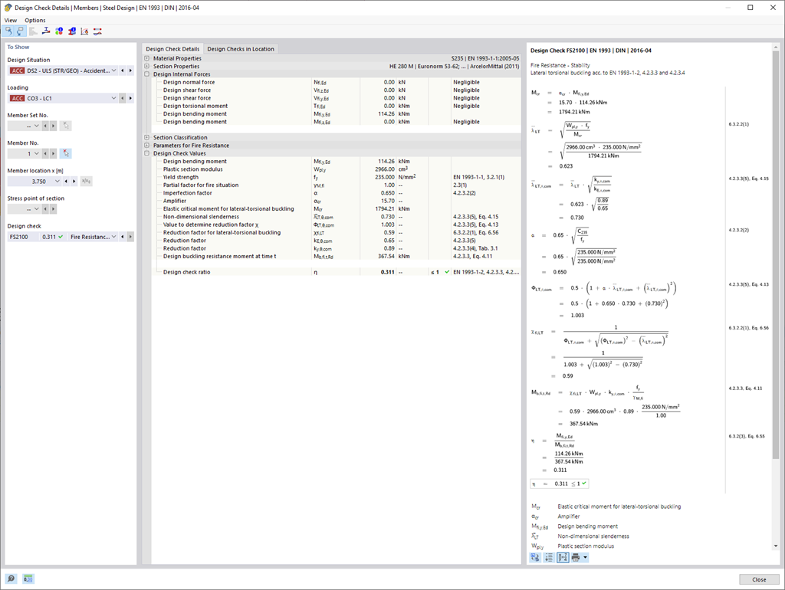The image size is (785, 590).
Task: Click the colored spheres toolbar icon
Action: point(59,31)
